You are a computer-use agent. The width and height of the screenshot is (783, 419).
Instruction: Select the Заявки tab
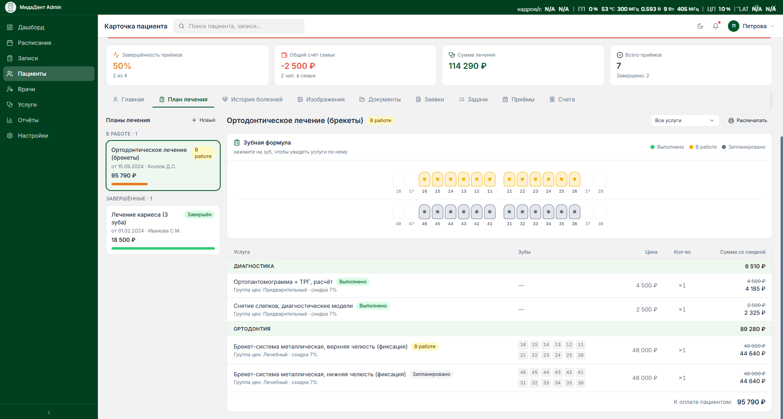point(430,99)
